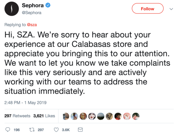
Task: Click the 196 reply count
Action: 17,130
